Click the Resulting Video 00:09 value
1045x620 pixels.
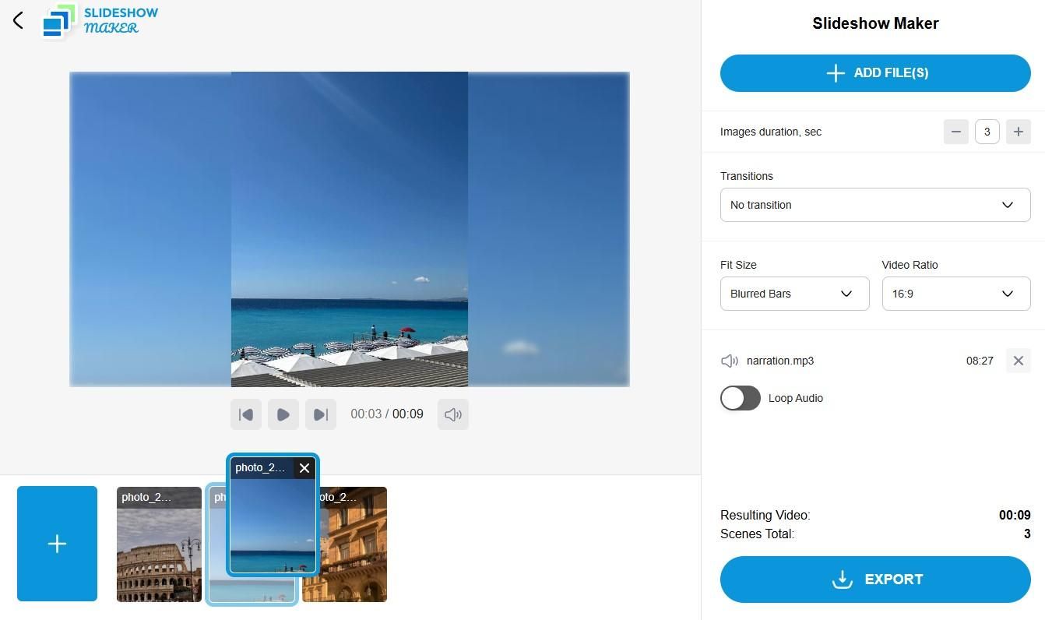(x=1015, y=515)
